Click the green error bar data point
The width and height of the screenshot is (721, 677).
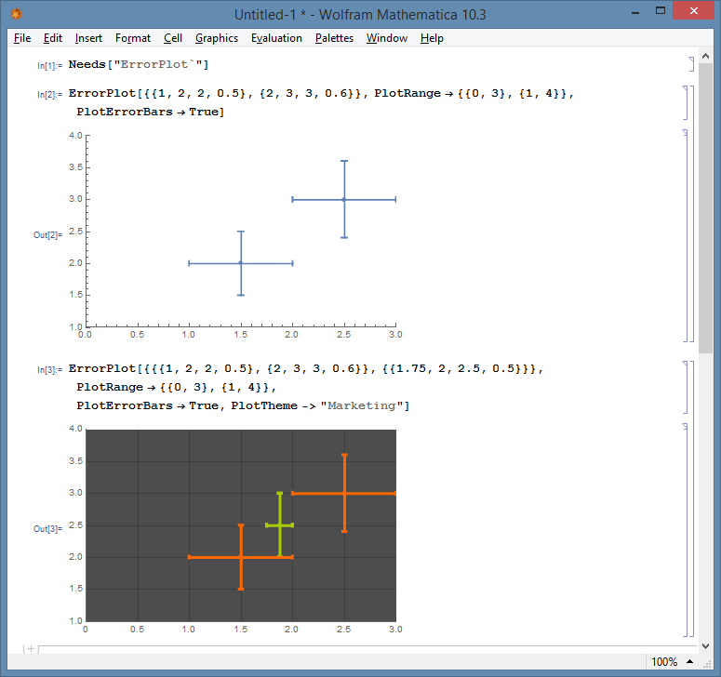[x=280, y=524]
